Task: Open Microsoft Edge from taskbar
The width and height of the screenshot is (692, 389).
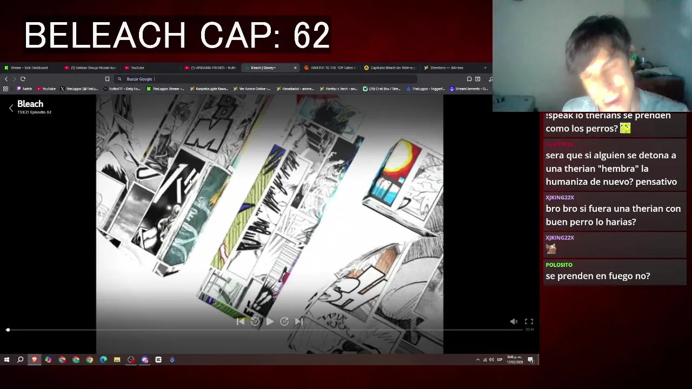Action: [x=103, y=360]
